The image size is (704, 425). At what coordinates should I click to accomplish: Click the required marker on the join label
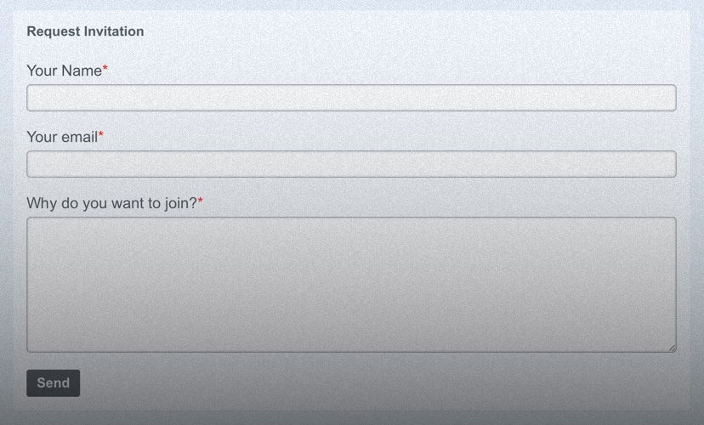tap(201, 202)
